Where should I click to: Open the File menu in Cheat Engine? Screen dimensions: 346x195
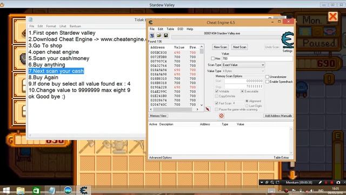(x=152, y=29)
